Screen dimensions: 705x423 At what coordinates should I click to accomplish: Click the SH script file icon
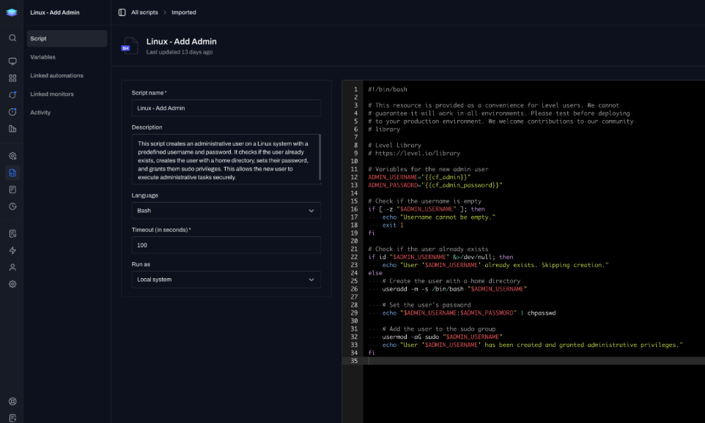click(x=130, y=46)
